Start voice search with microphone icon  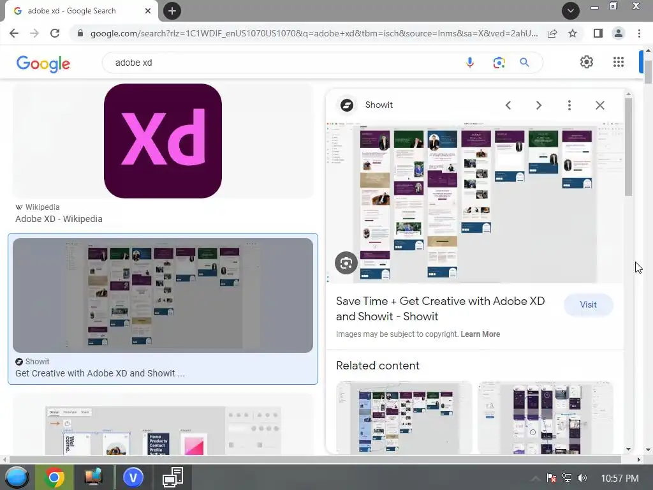click(x=470, y=63)
